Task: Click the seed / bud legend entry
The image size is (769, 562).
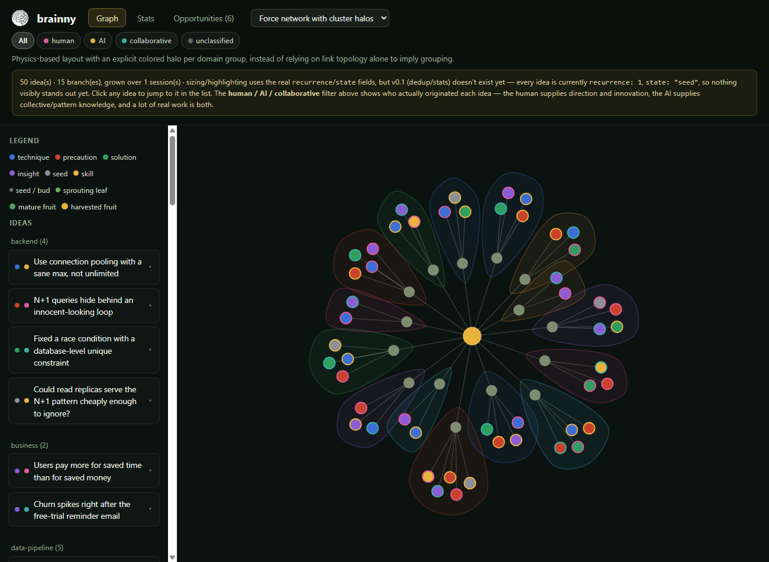Action: click(30, 190)
